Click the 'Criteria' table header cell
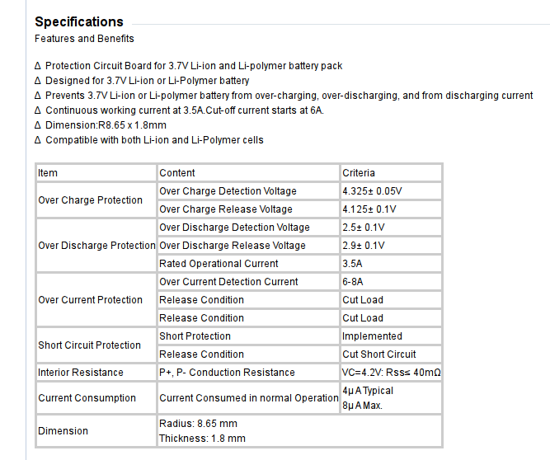This screenshot has height=460, width=550. tap(391, 173)
